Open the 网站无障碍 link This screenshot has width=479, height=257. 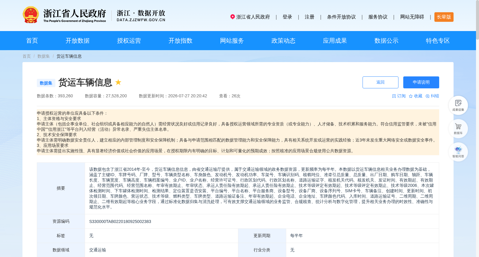[x=412, y=17]
